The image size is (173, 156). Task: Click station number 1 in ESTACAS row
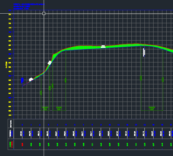point(31,125)
